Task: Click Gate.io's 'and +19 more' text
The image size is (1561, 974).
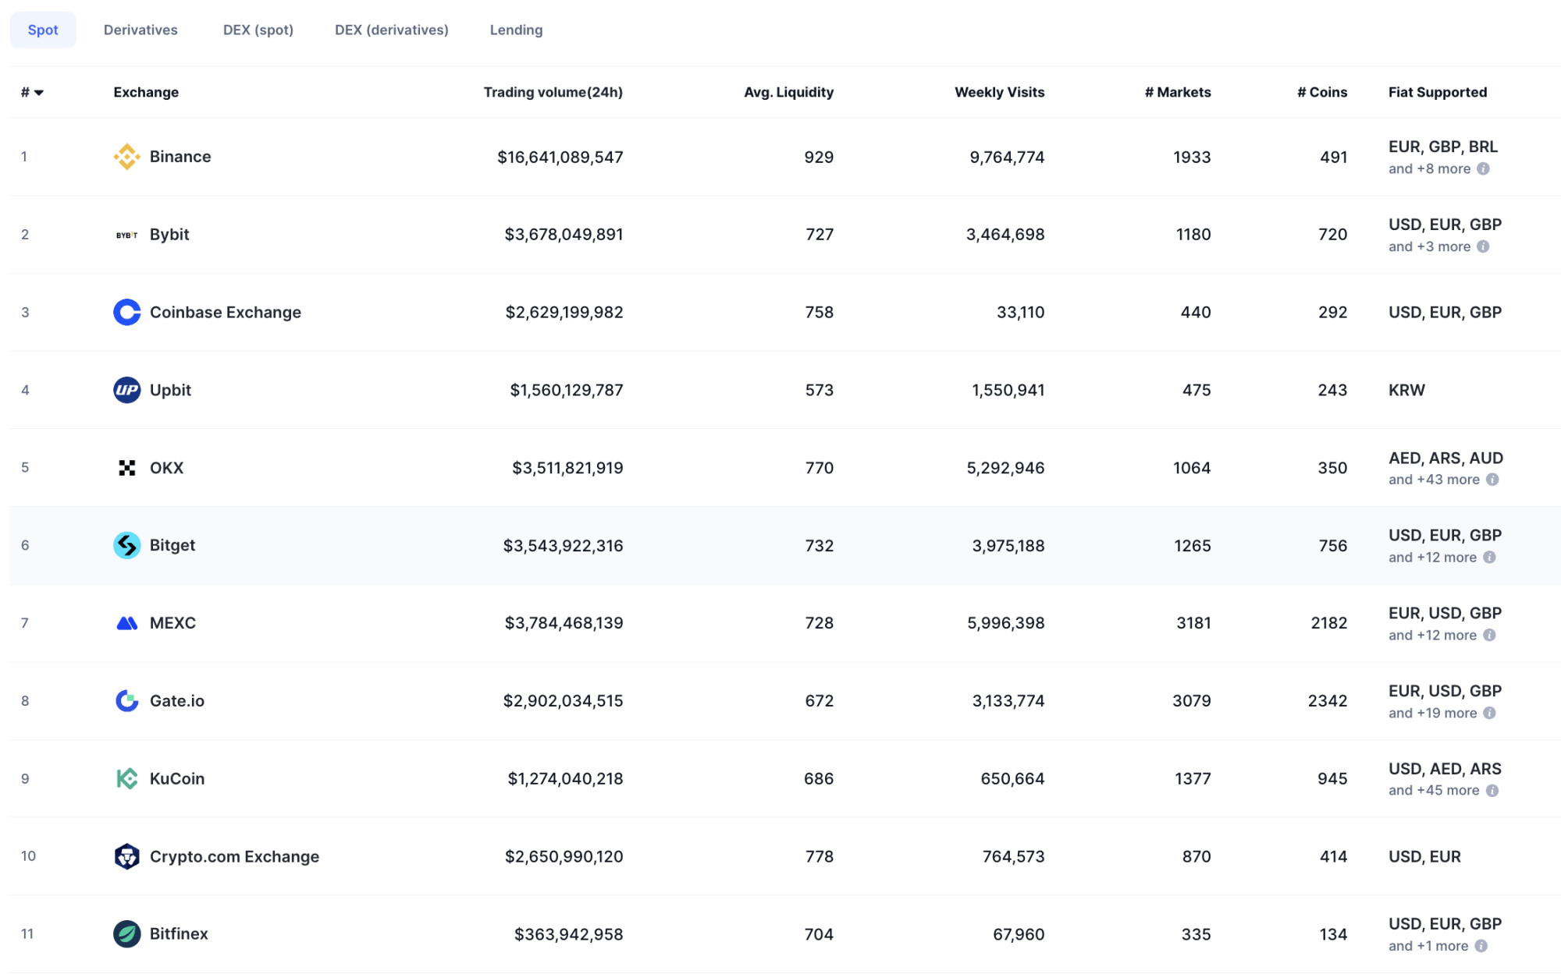Action: [x=1432, y=713]
